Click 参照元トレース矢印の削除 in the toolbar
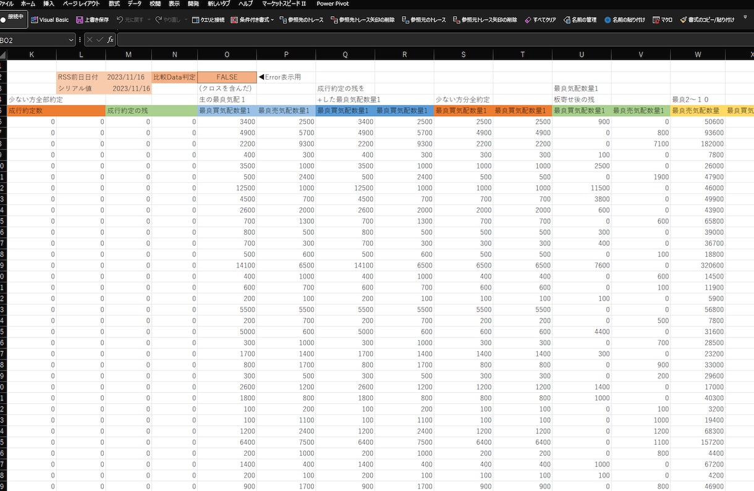The height and width of the screenshot is (491, 754). (485, 20)
